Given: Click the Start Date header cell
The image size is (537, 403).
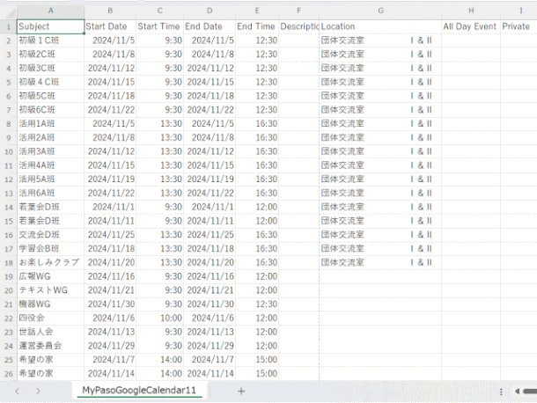Looking at the screenshot, I should tap(110, 26).
